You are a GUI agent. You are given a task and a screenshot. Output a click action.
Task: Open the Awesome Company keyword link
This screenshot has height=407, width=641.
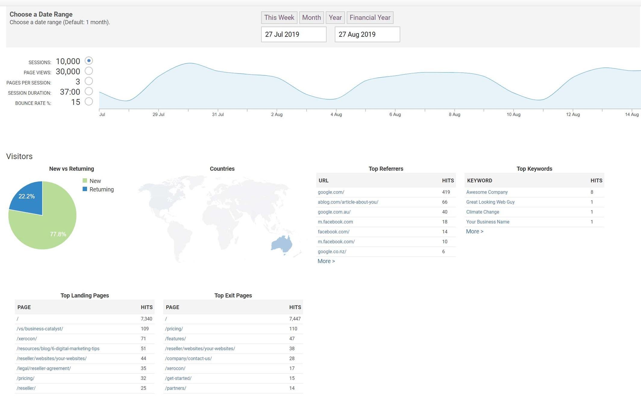click(x=487, y=192)
